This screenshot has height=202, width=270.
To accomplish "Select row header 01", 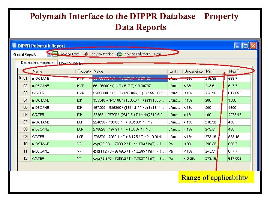I will (24, 78).
